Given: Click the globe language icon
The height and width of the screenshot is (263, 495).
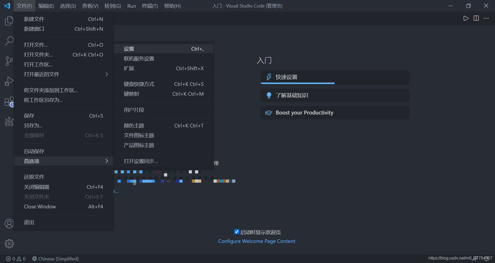Looking at the screenshot, I should pyautogui.click(x=34, y=259).
